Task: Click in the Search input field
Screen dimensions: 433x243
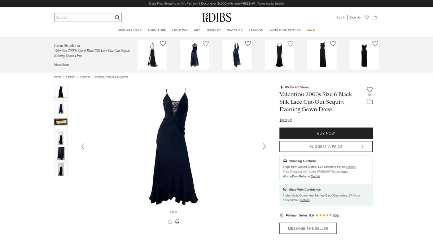Action: pos(84,18)
